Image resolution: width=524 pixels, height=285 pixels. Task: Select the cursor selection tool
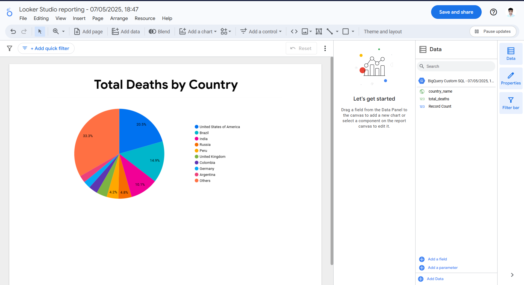coord(40,31)
